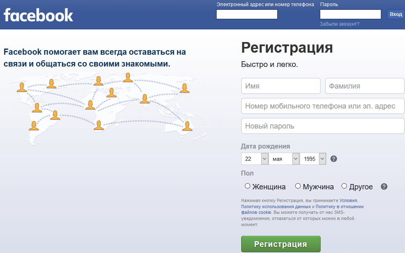This screenshot has height=253, width=405.
Task: Open the birth month dropdown showing мая
Action: 284,159
